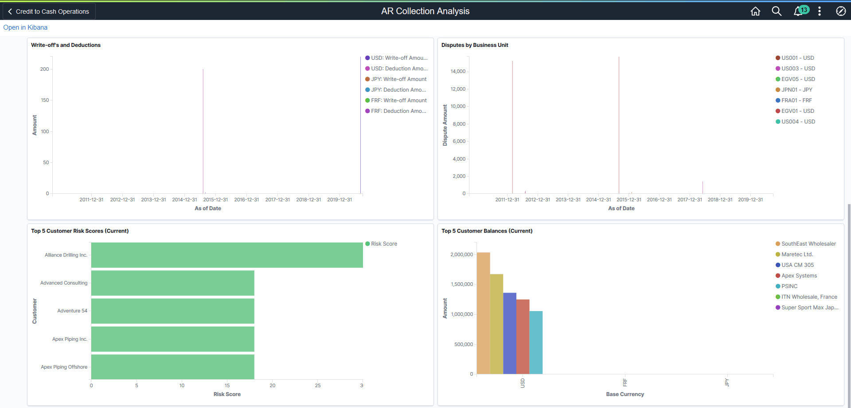The image size is (851, 408).
Task: Click the page's vertical scrollbar
Action: pos(848,288)
